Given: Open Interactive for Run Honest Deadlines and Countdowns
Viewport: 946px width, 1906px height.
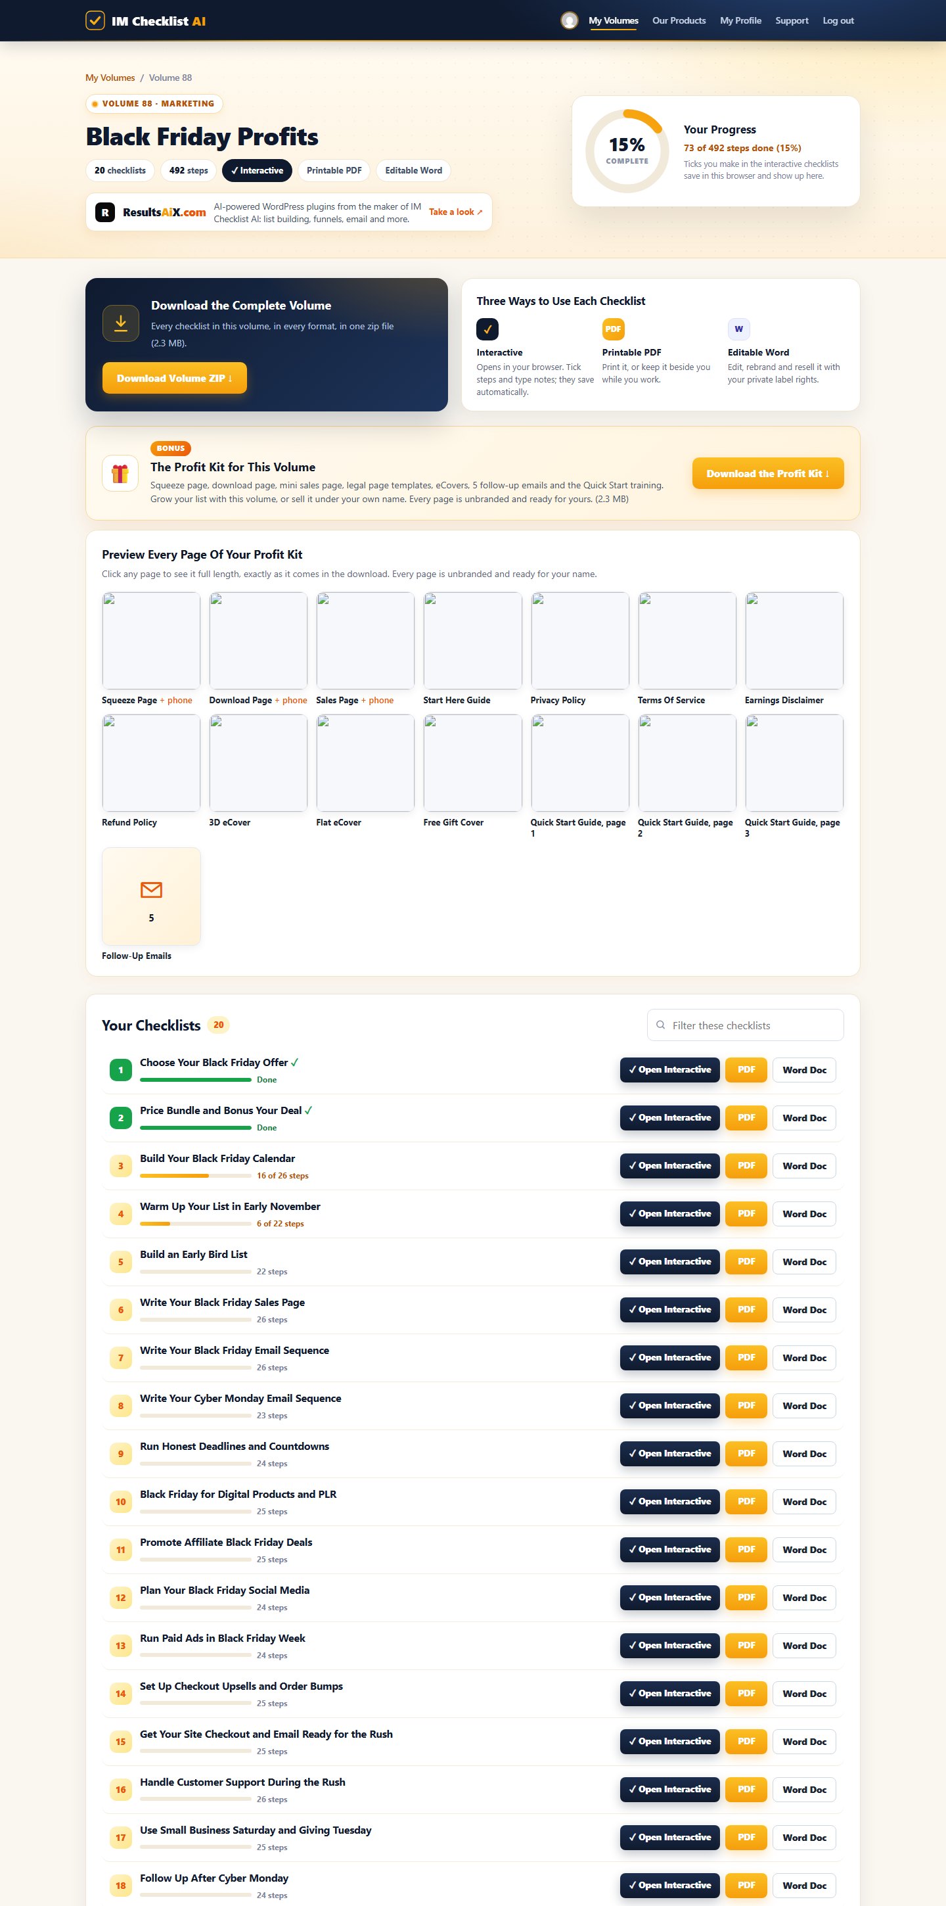Looking at the screenshot, I should click(x=669, y=1454).
